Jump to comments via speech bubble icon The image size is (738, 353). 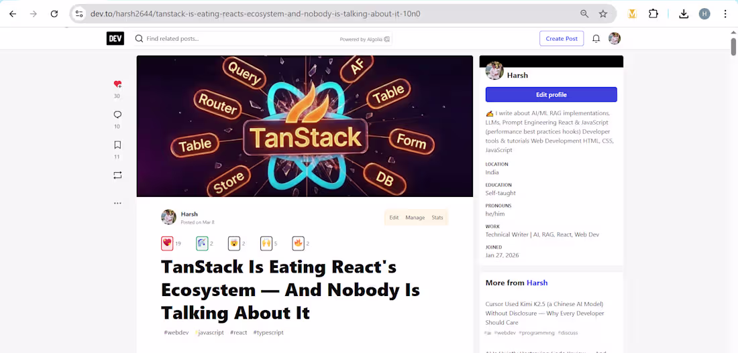click(117, 115)
